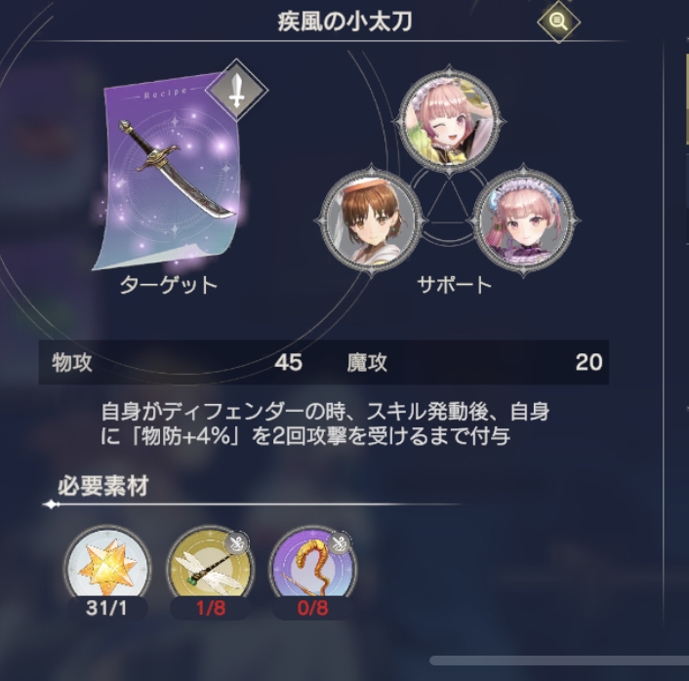Select the orange serpent material icon
Image resolution: width=689 pixels, height=681 pixels.
[x=313, y=568]
